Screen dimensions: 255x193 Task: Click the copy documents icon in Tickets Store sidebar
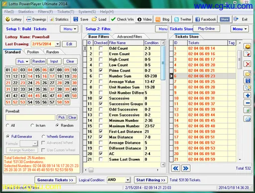click(x=248, y=88)
